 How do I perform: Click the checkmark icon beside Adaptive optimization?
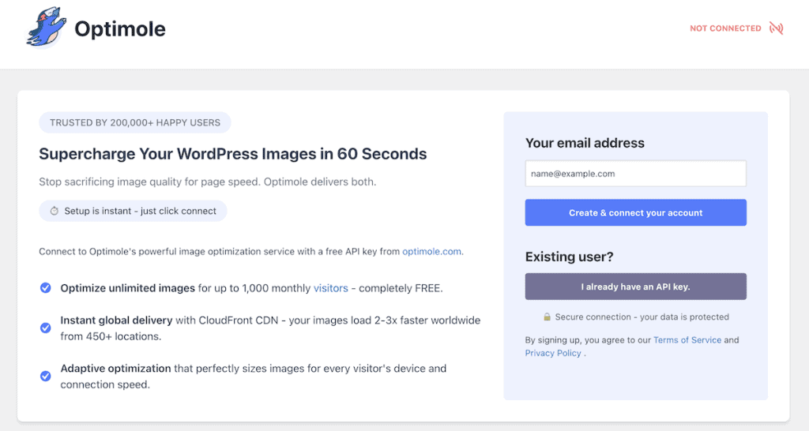[x=45, y=376]
